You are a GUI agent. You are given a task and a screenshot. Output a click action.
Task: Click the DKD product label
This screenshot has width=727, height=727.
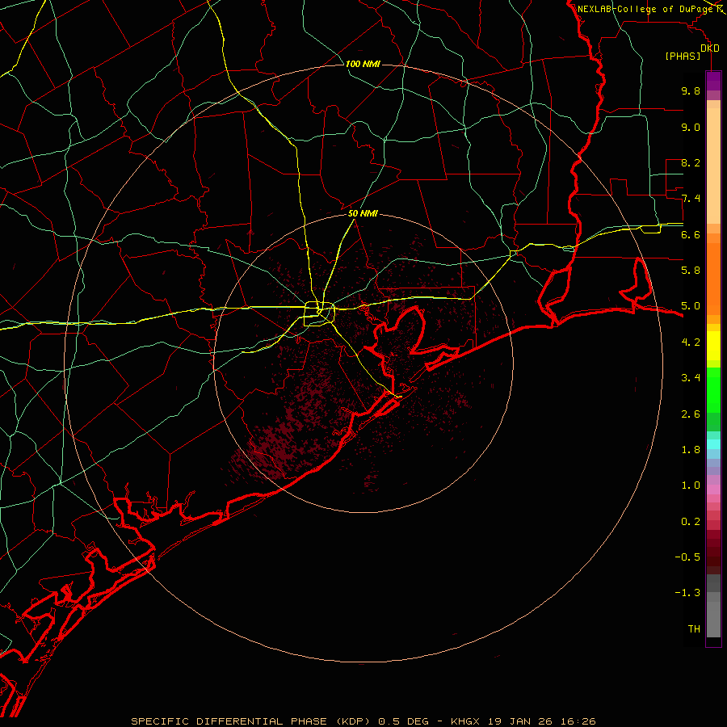point(710,48)
